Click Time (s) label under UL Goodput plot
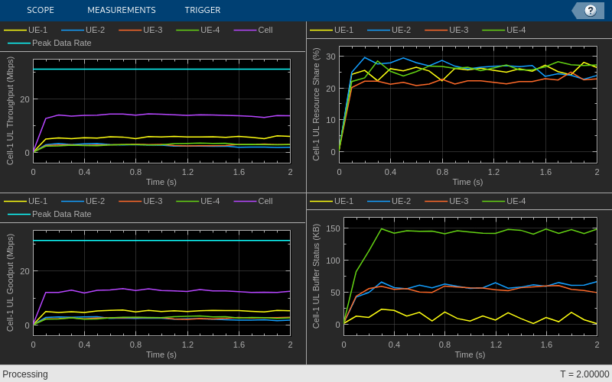Viewport: 612px width, 382px height. (161, 354)
